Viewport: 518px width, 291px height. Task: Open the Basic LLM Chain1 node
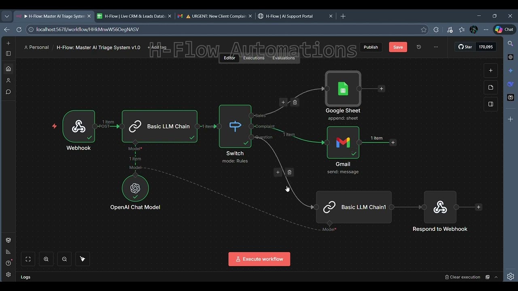354,207
